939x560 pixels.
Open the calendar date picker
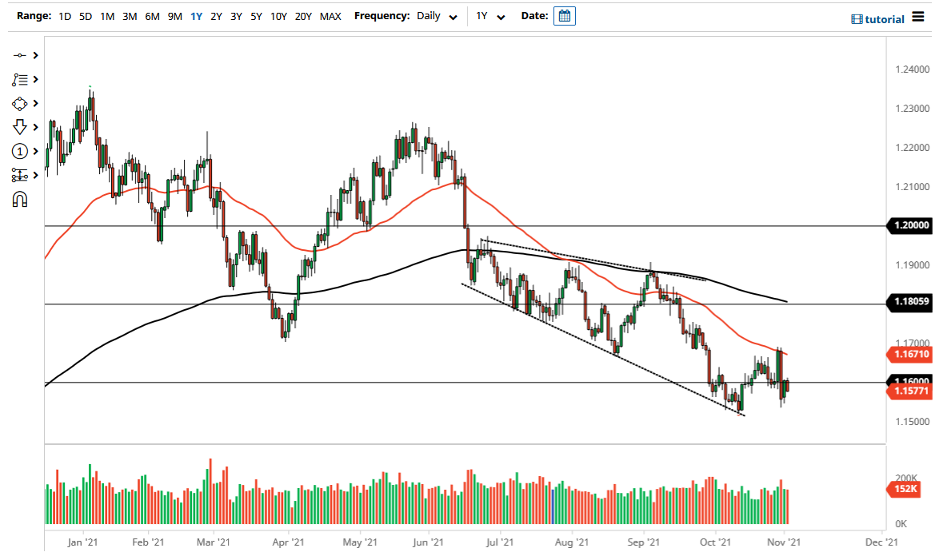565,15
